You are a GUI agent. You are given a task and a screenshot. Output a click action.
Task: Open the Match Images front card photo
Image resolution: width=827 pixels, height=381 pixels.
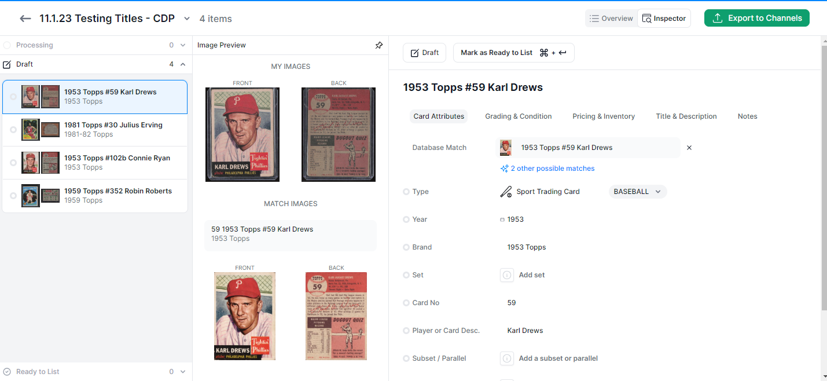[245, 316]
